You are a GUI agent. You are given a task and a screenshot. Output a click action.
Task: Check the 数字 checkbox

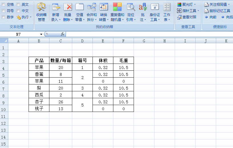point(3,17)
